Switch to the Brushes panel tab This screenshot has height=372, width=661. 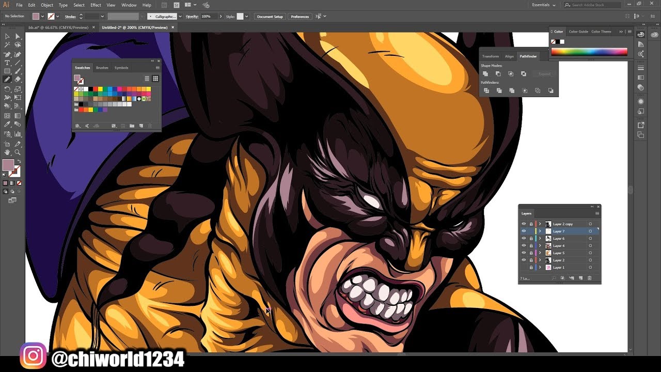(x=102, y=68)
